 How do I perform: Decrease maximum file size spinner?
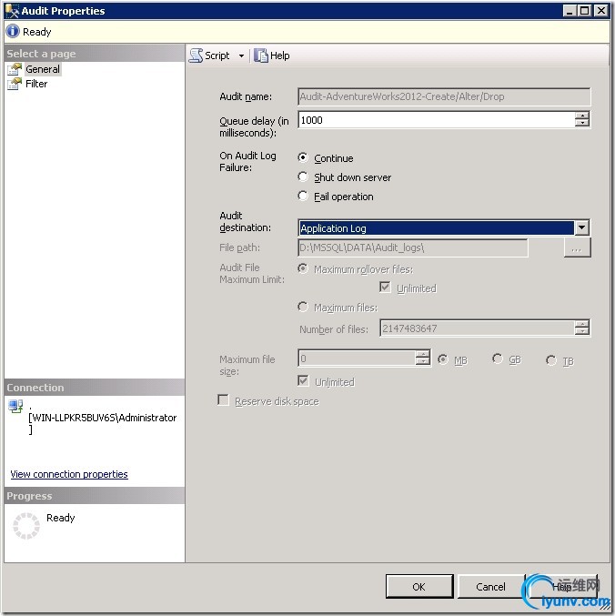(x=422, y=361)
